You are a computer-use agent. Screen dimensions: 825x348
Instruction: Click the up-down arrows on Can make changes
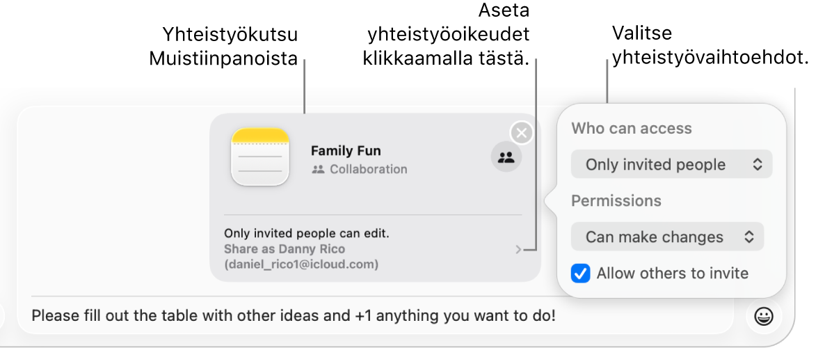coord(749,237)
